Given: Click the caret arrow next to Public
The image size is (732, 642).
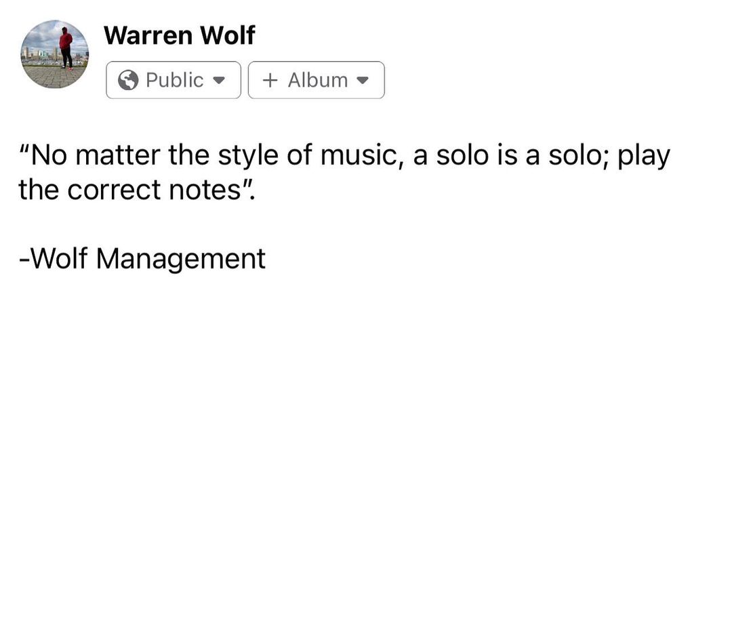Looking at the screenshot, I should coord(219,80).
